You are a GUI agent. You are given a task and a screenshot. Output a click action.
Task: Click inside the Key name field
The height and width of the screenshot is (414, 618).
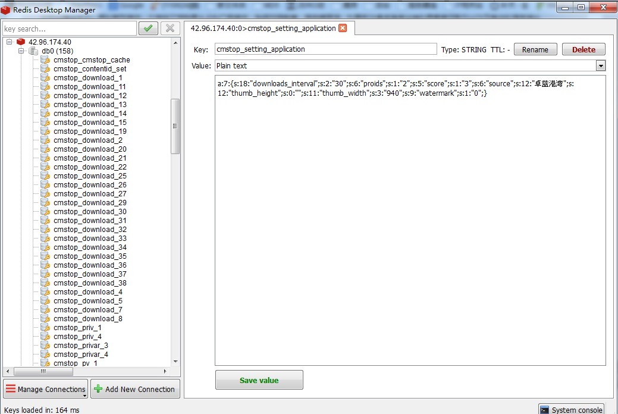pos(325,49)
